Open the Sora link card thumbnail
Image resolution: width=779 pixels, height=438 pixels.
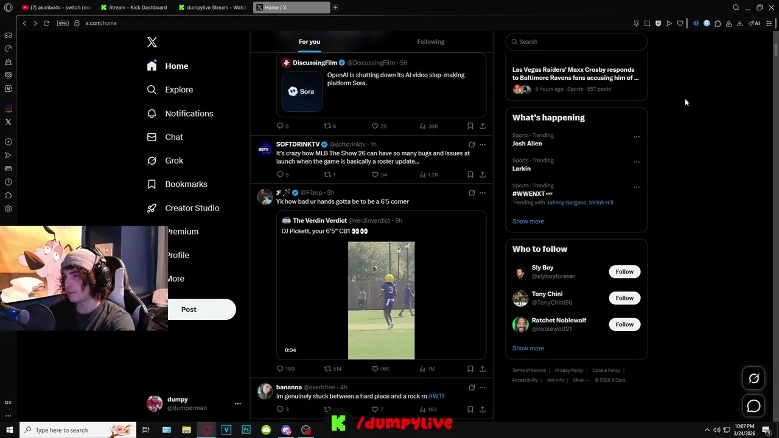tap(302, 91)
